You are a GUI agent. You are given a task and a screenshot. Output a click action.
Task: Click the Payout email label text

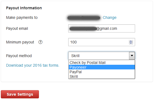[17, 28]
